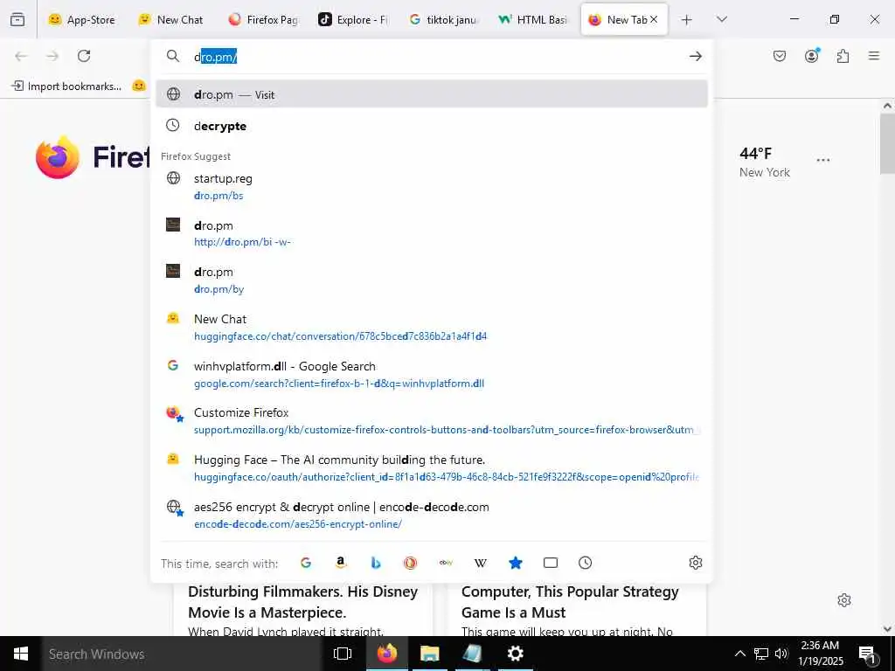Image resolution: width=895 pixels, height=671 pixels.
Task: Open notification center in taskbar
Action: coord(867,654)
